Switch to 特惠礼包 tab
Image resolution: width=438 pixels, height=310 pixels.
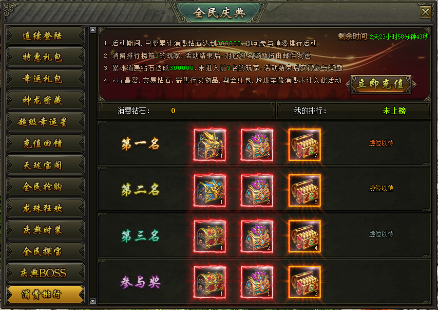click(x=45, y=58)
